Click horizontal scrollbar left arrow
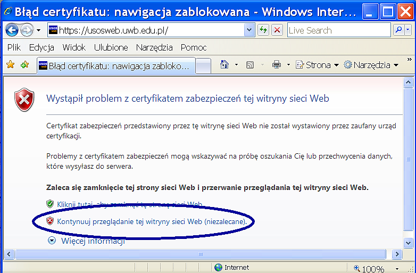 coord(9,254)
